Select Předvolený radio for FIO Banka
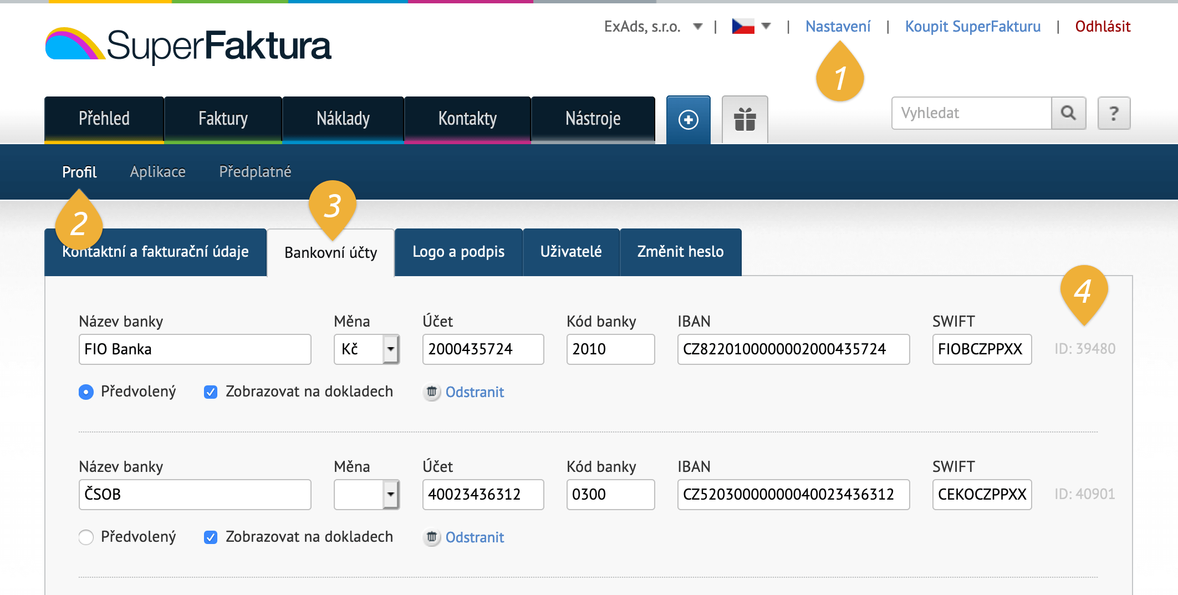 (86, 392)
